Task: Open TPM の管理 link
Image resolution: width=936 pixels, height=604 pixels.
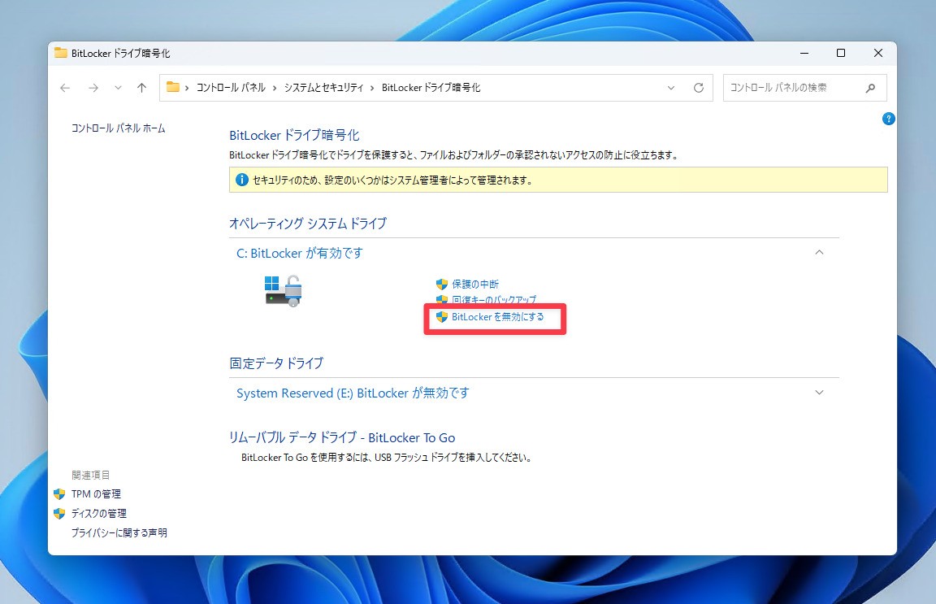Action: tap(96, 494)
